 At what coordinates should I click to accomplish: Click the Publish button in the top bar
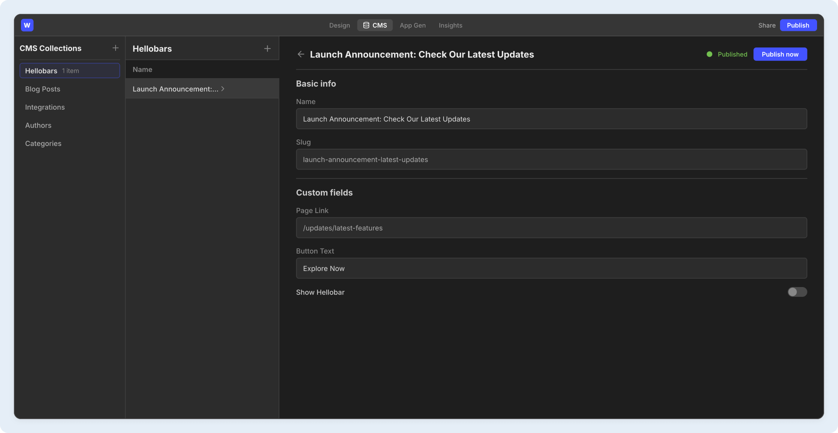[x=798, y=25]
